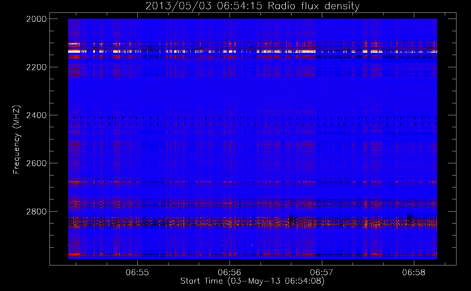Viewport: 471px width, 291px height.
Task: Click the 'Start Time (03-May-13 06:54:08)' axis title
Action: pos(252,281)
